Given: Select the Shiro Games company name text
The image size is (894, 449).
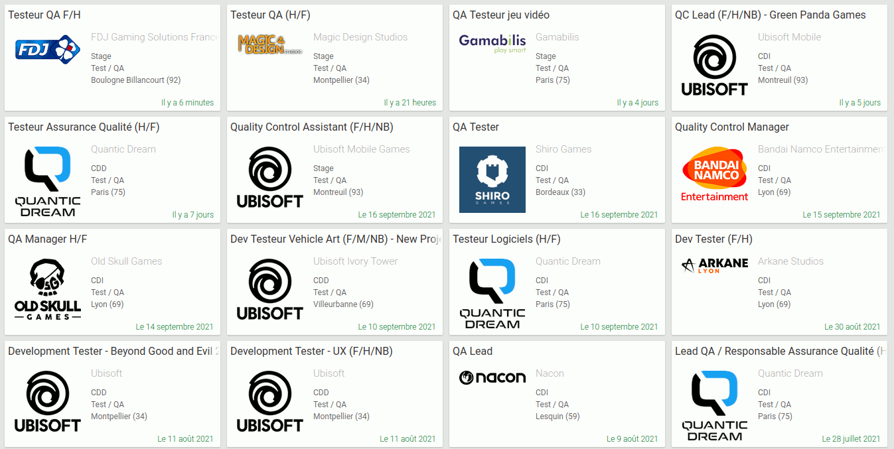Looking at the screenshot, I should (563, 149).
